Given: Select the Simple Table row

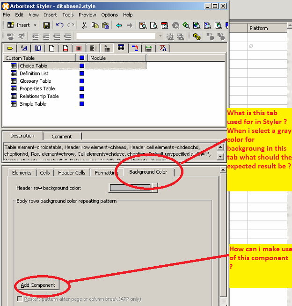Looking at the screenshot, I should [x=33, y=104].
